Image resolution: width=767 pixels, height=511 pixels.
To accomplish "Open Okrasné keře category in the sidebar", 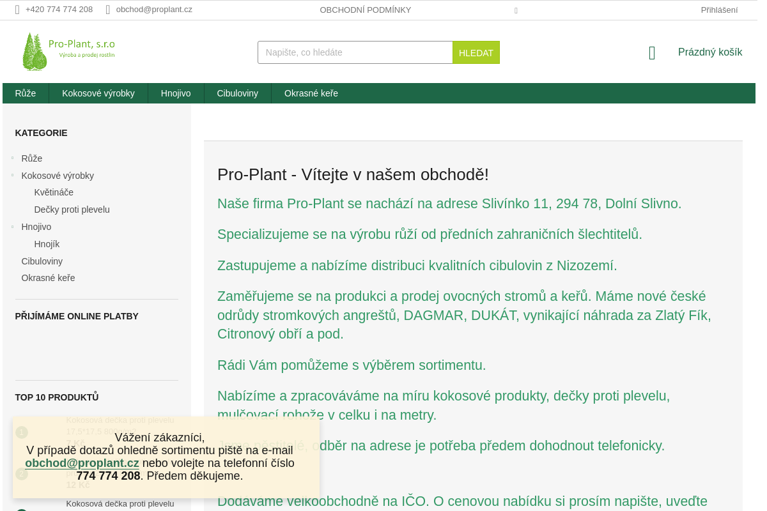I will coord(49,278).
